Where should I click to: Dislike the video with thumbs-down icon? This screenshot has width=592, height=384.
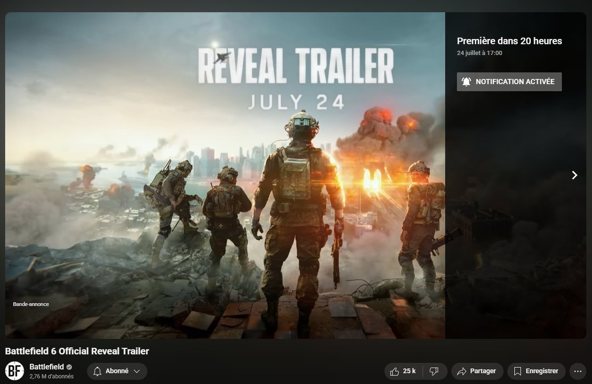click(x=435, y=371)
